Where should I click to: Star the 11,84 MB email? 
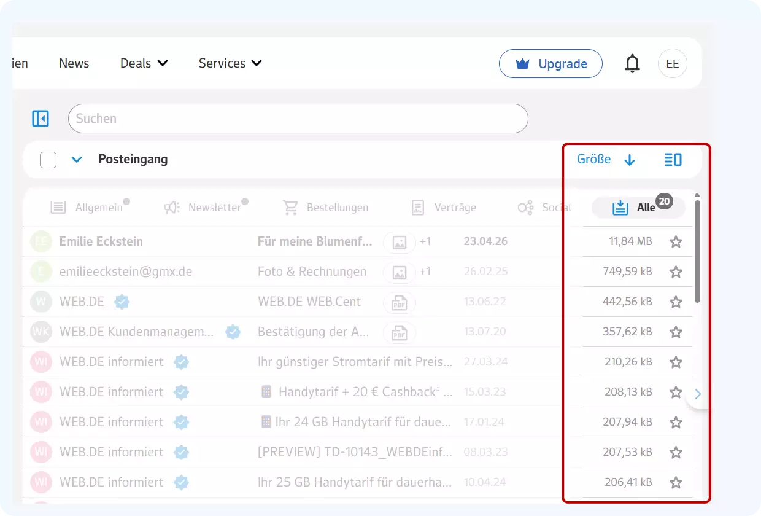[676, 242]
